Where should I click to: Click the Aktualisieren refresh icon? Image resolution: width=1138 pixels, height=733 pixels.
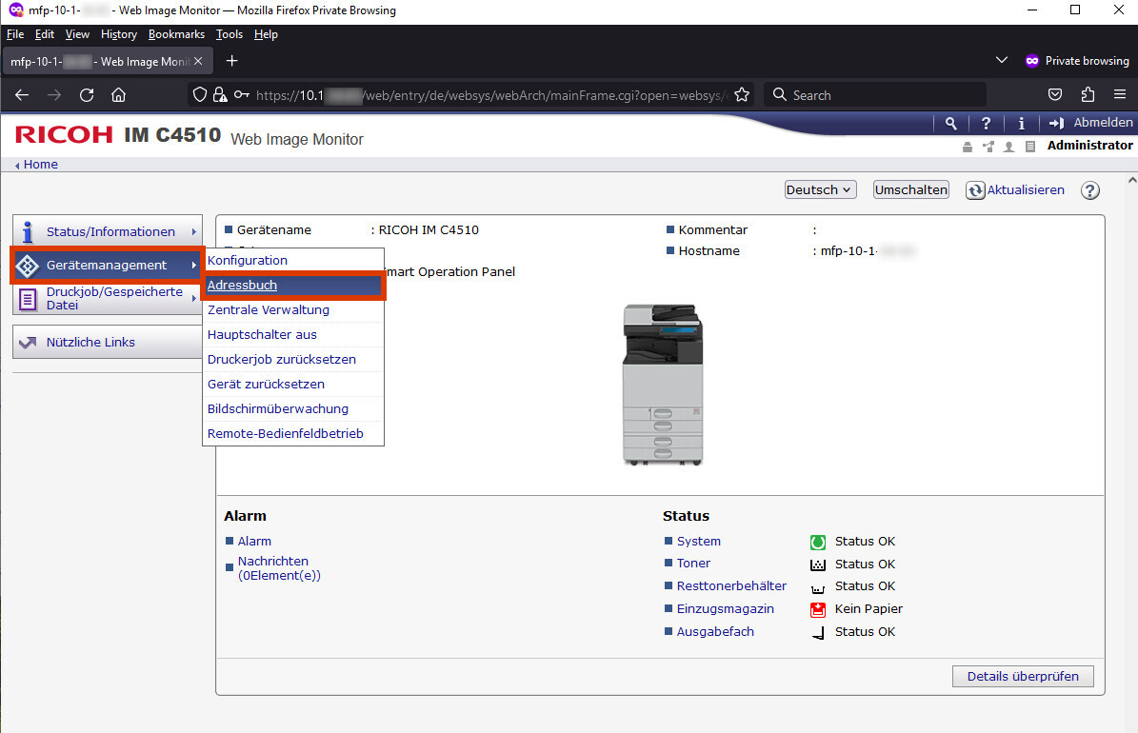(975, 190)
